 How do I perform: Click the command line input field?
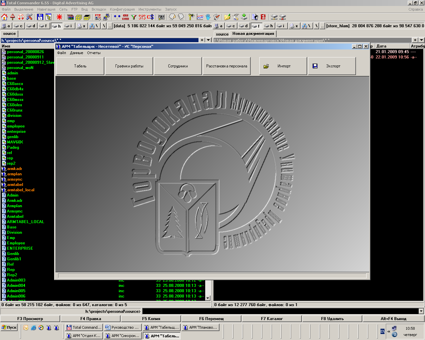pos(280,311)
